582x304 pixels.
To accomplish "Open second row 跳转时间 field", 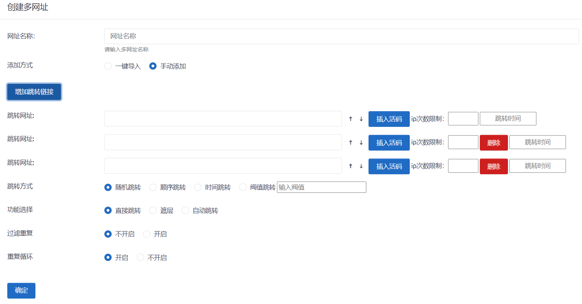I will [537, 142].
